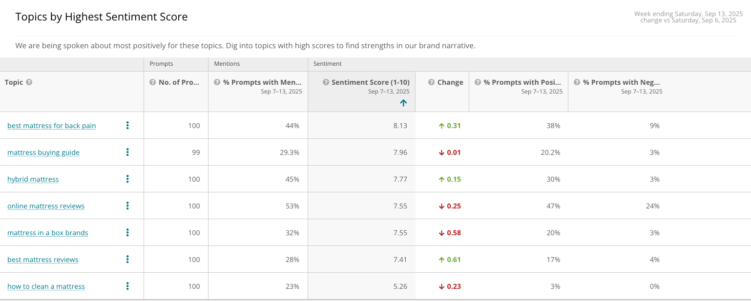Sort table by Change column header
751x301 pixels.
pos(450,82)
